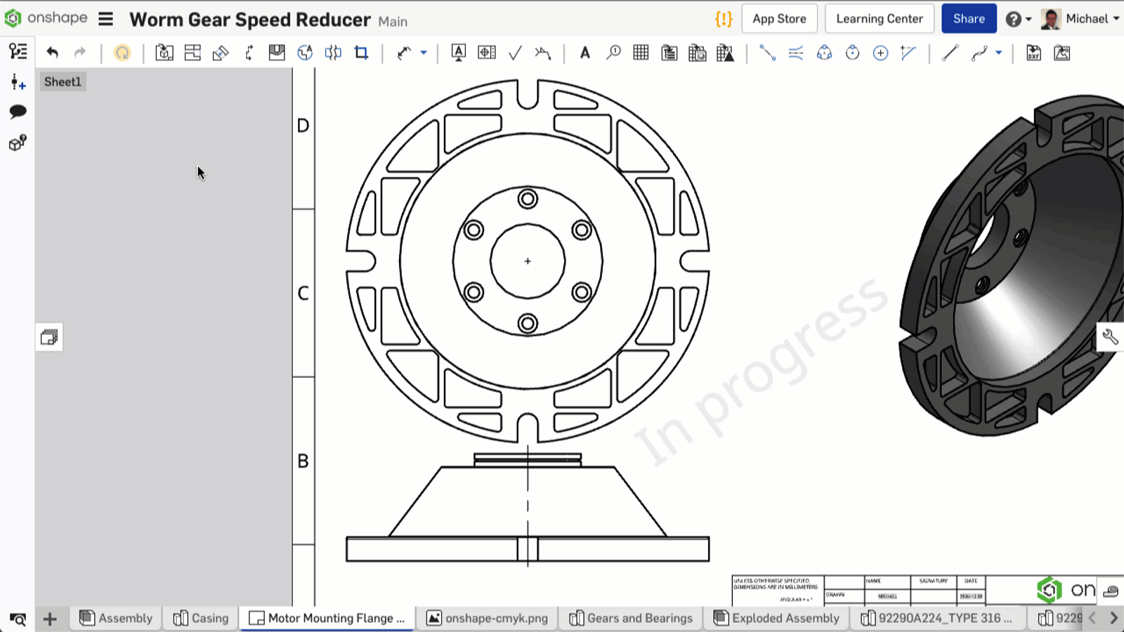Select Sheet1 in the sheets panel
The height and width of the screenshot is (632, 1124).
[63, 81]
